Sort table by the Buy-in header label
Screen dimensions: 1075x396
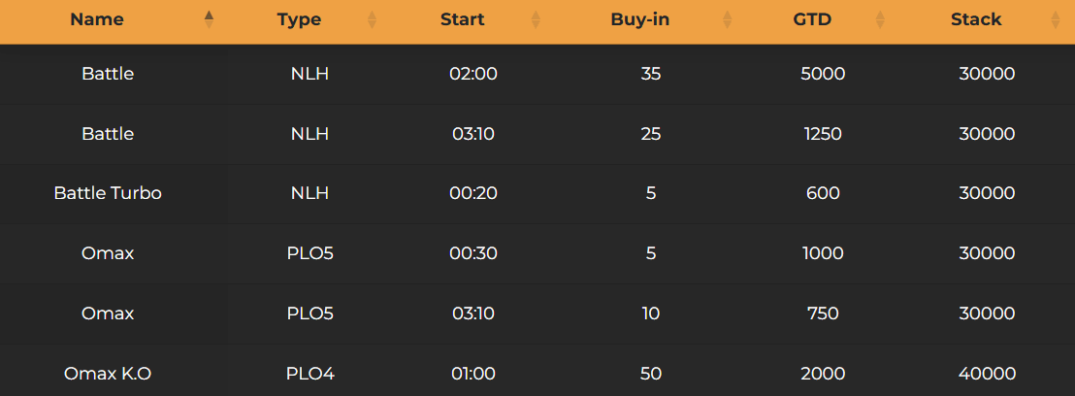click(x=639, y=19)
